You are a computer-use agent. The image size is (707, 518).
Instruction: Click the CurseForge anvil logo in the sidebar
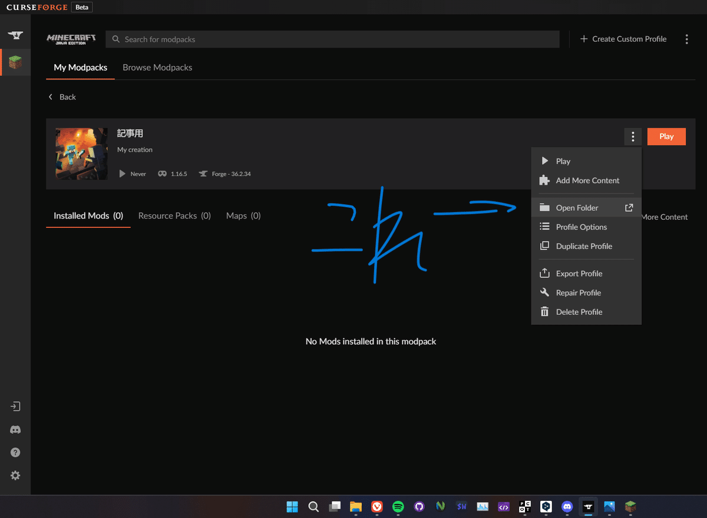(15, 34)
